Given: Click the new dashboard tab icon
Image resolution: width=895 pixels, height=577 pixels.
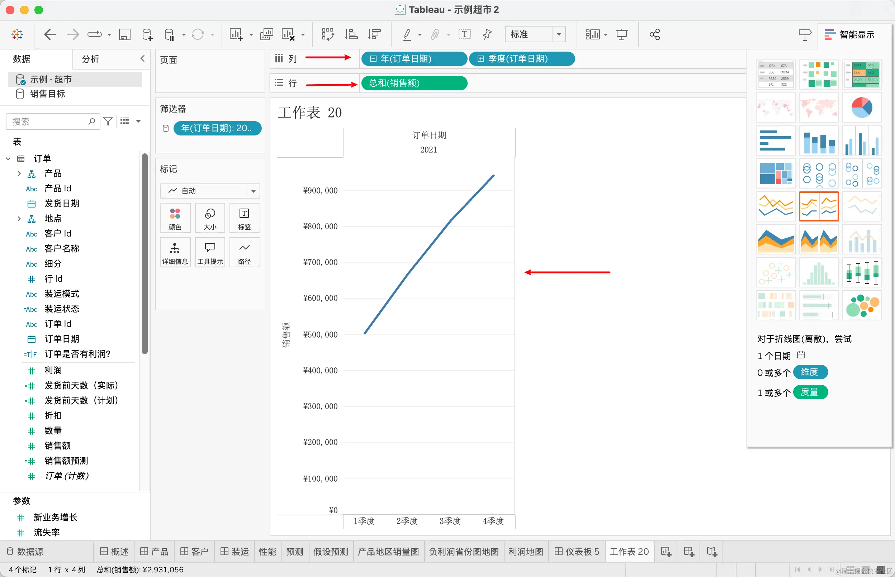Looking at the screenshot, I should 688,552.
